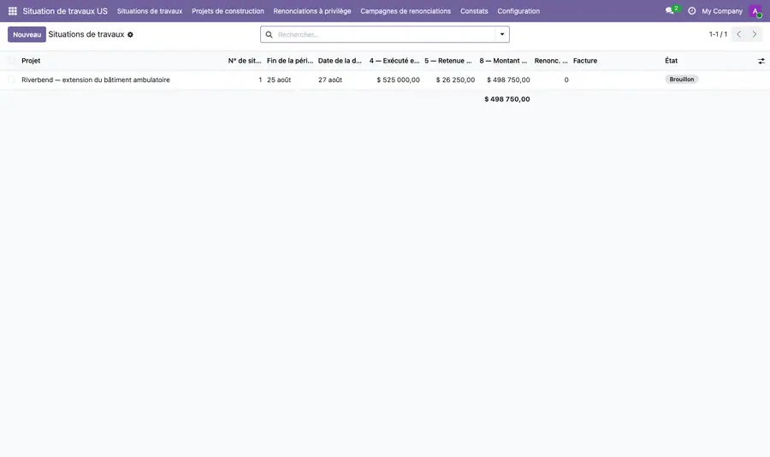Screen dimensions: 770x457
Task: Click the 25 août period cell
Action: [279, 80]
